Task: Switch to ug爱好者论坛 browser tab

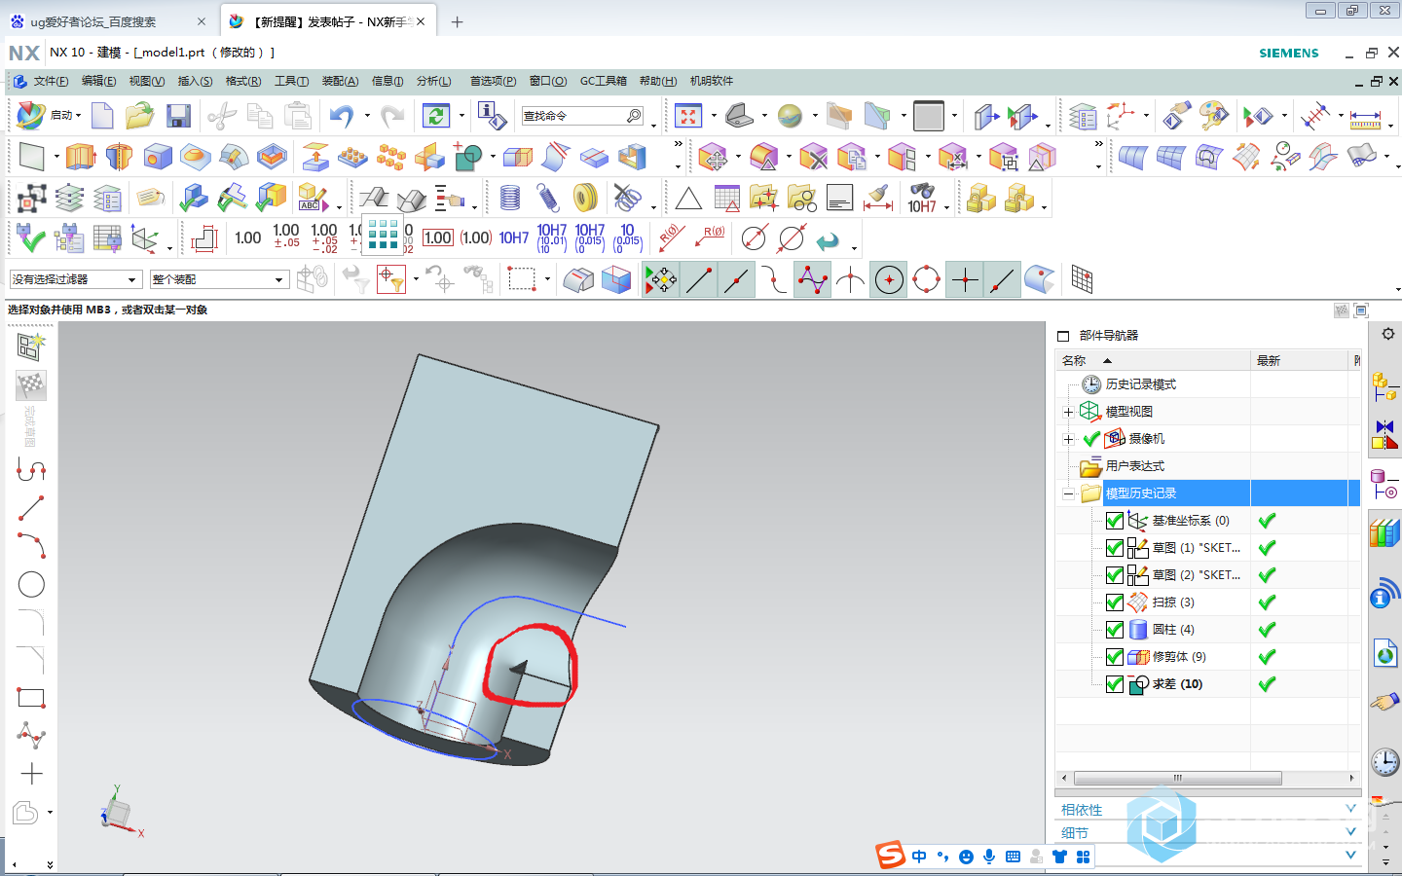Action: (x=107, y=21)
